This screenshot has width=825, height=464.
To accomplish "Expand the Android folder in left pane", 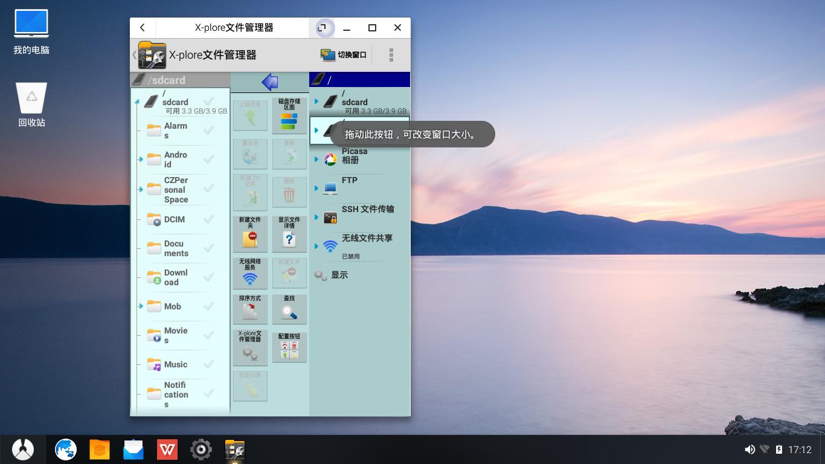I will pos(140,159).
